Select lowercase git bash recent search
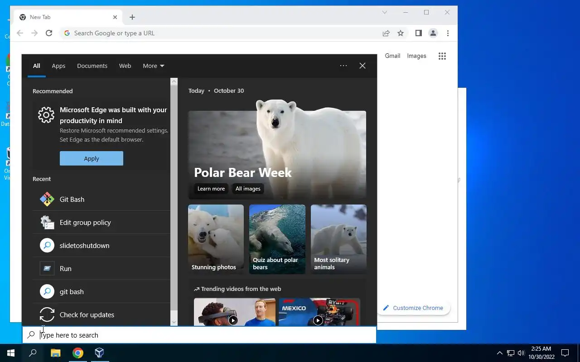 tap(101, 291)
